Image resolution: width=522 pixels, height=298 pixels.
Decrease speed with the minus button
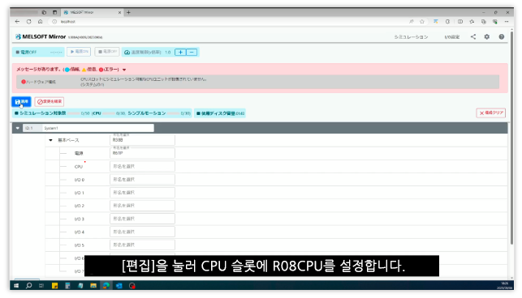pyautogui.click(x=192, y=52)
